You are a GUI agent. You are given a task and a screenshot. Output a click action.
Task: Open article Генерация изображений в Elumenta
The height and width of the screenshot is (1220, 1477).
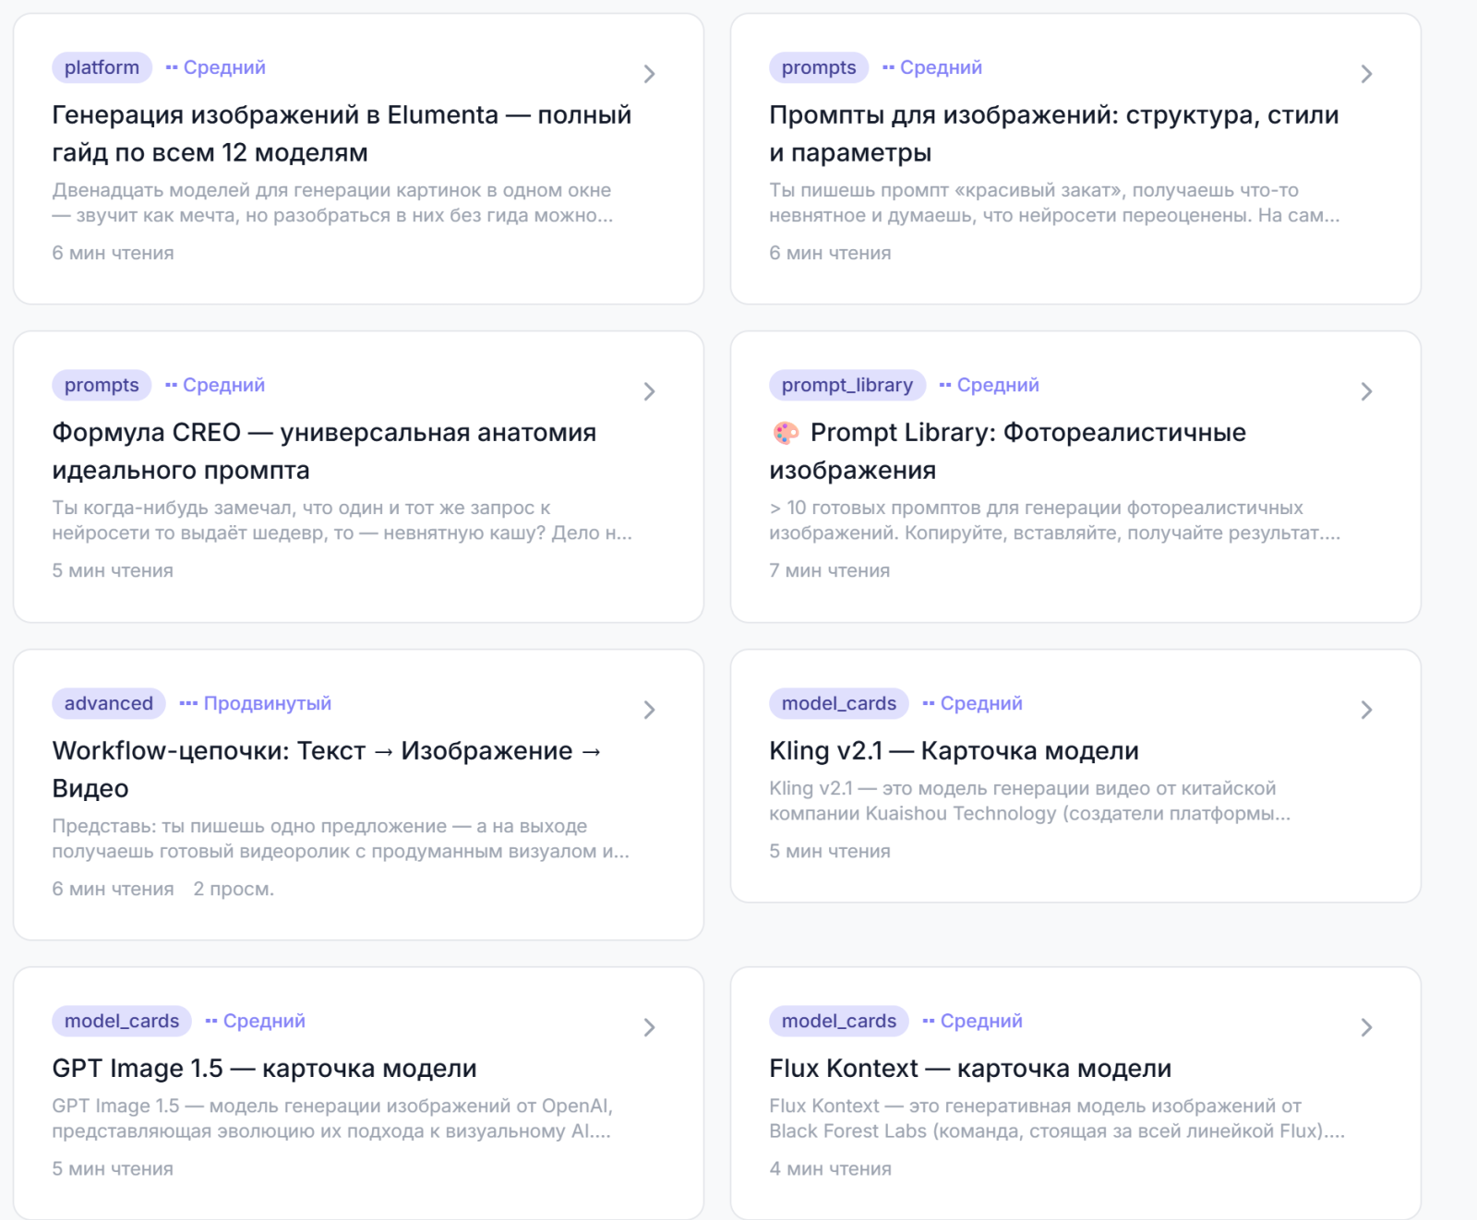point(342,134)
